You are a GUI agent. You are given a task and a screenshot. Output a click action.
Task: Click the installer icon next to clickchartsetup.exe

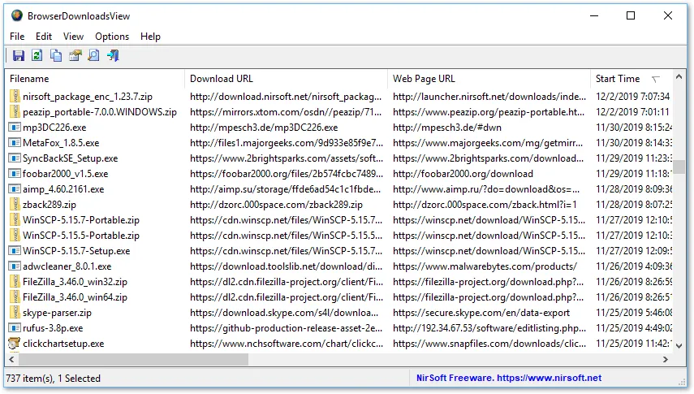(15, 344)
